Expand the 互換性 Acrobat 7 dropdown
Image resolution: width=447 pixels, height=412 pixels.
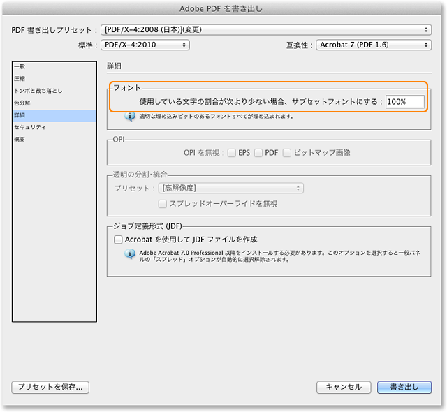click(x=373, y=45)
